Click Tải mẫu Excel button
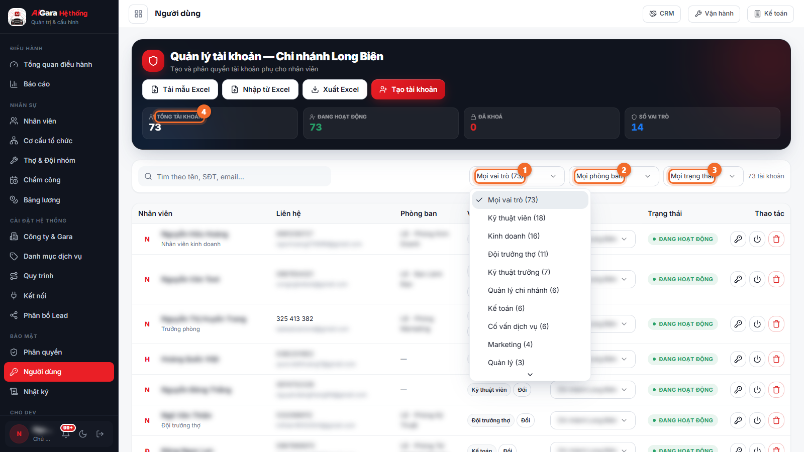This screenshot has height=452, width=804. pos(180,89)
